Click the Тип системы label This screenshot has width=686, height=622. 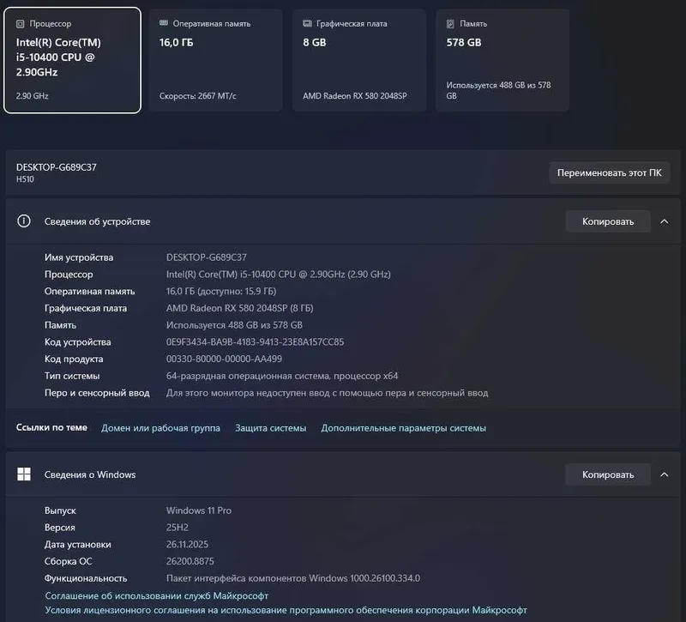[72, 376]
